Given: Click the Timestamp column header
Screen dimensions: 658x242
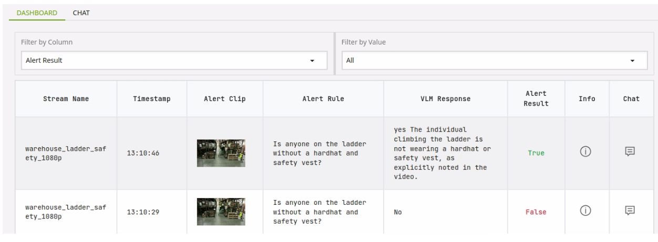Looking at the screenshot, I should (x=151, y=99).
